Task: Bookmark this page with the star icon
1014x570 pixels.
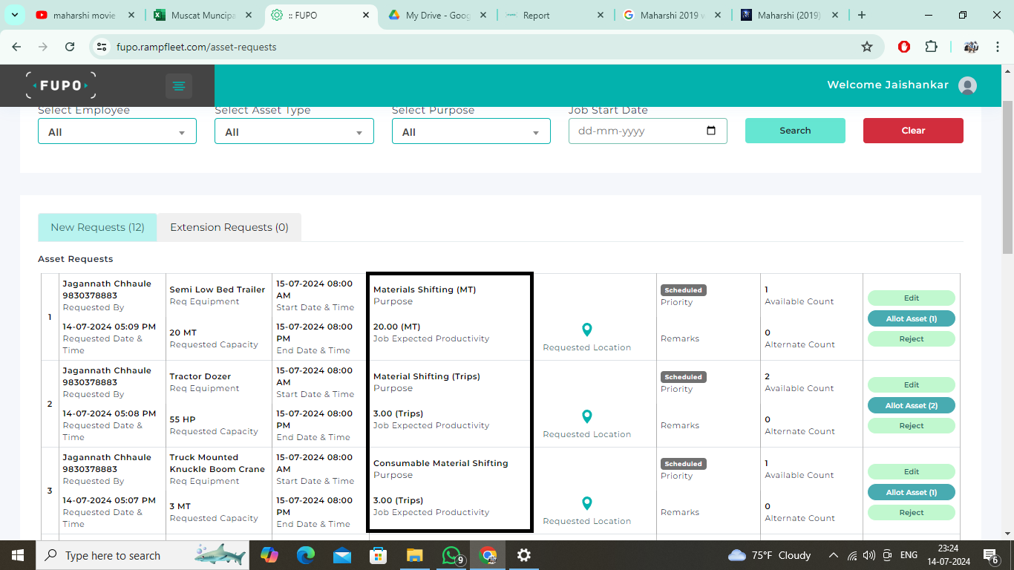Action: tap(866, 47)
